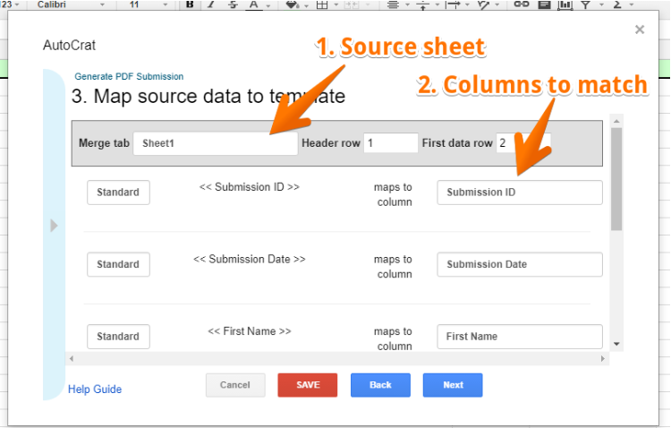The width and height of the screenshot is (671, 428).
Task: Click the filter icon
Action: tap(585, 4)
